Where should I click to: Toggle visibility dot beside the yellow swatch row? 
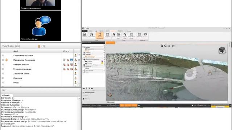tap(104, 63)
